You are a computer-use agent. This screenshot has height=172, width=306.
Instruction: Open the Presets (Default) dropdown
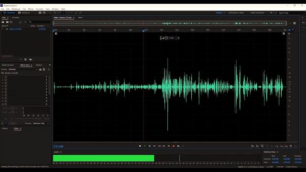(x=22, y=69)
